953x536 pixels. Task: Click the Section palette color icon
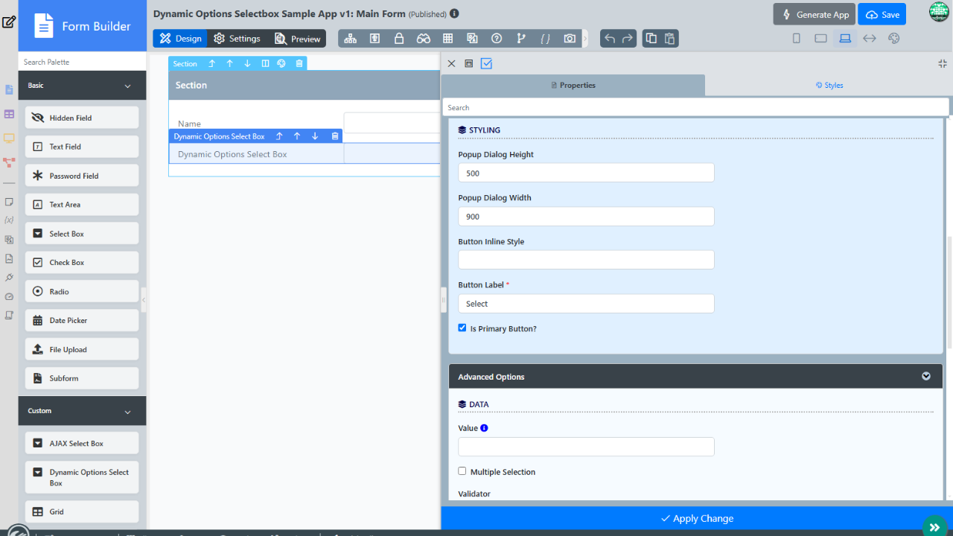pyautogui.click(x=281, y=64)
